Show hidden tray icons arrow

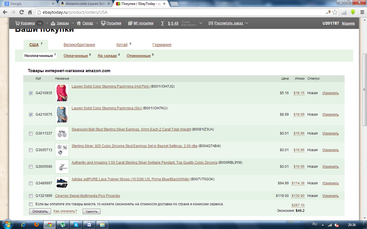click(x=323, y=225)
